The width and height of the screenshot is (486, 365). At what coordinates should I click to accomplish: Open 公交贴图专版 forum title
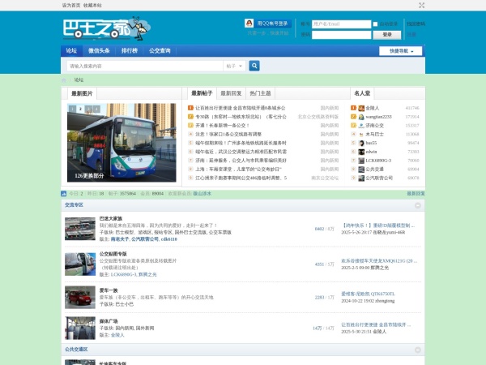113,254
